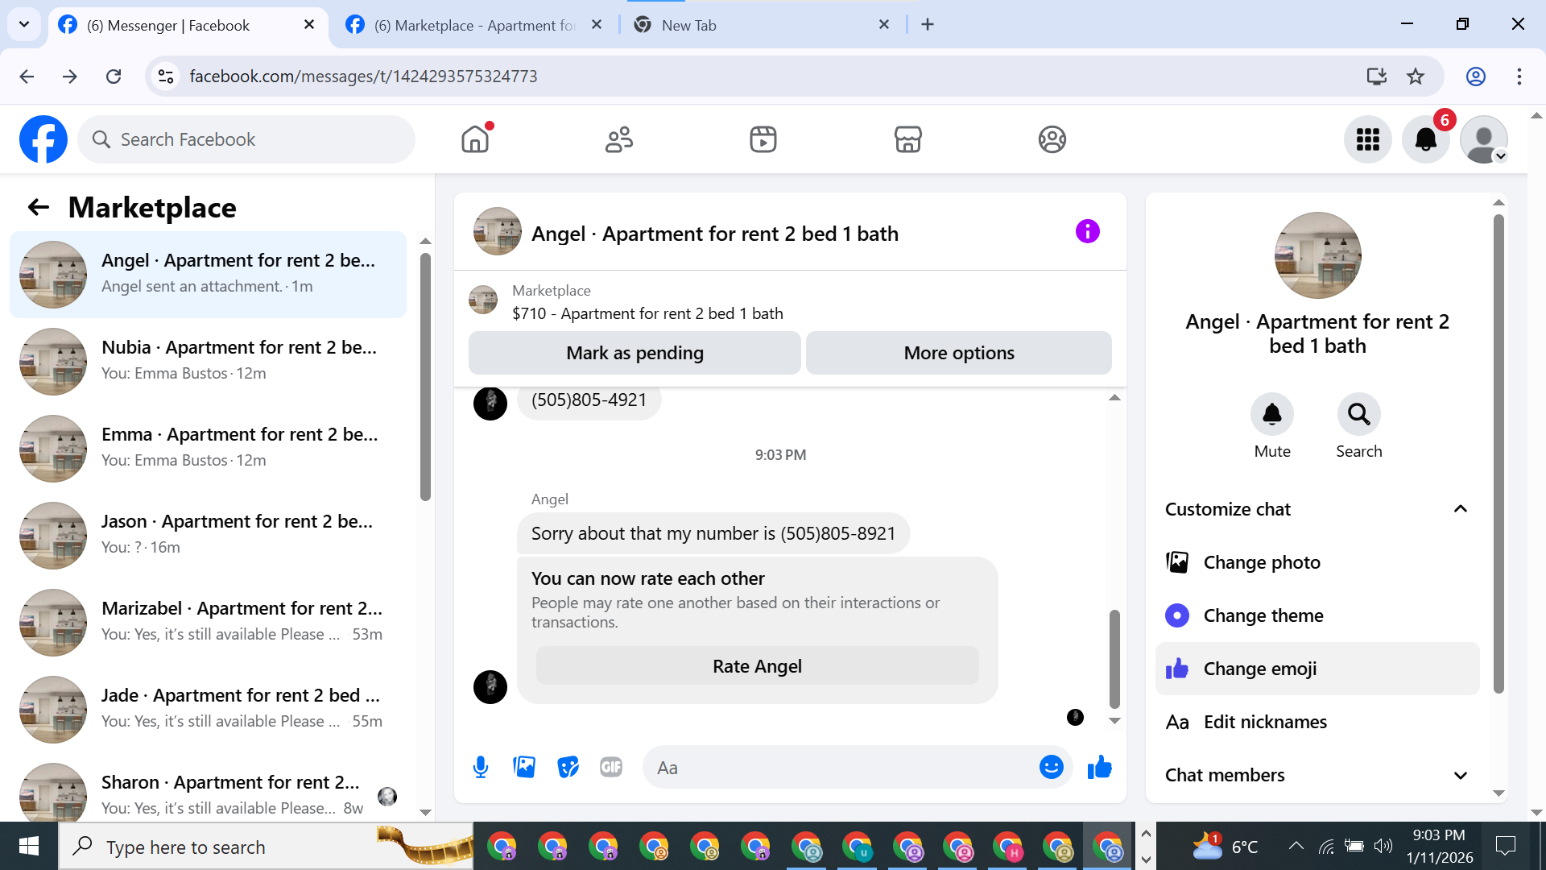Open Nubia apartment conversation
Screen dimensions: 1546x870
[208, 362]
